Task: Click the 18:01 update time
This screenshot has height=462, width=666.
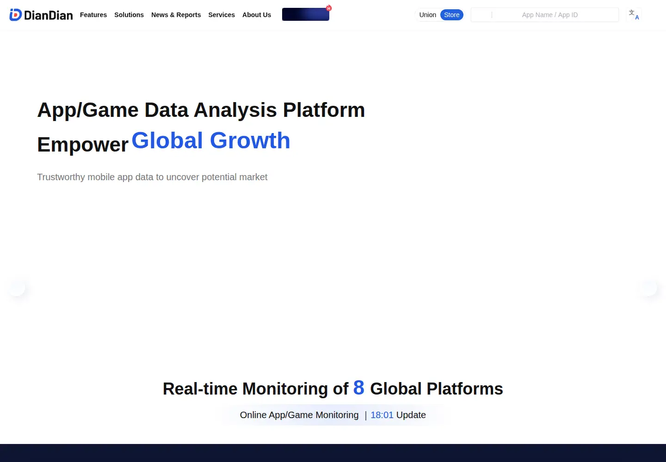Action: click(382, 415)
